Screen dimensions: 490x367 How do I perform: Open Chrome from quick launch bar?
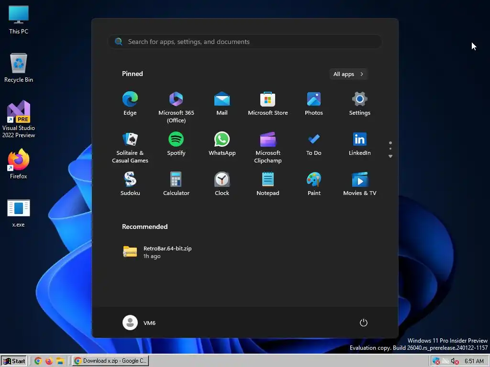tap(38, 361)
